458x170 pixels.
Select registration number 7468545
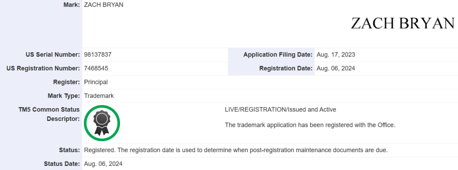click(x=96, y=68)
